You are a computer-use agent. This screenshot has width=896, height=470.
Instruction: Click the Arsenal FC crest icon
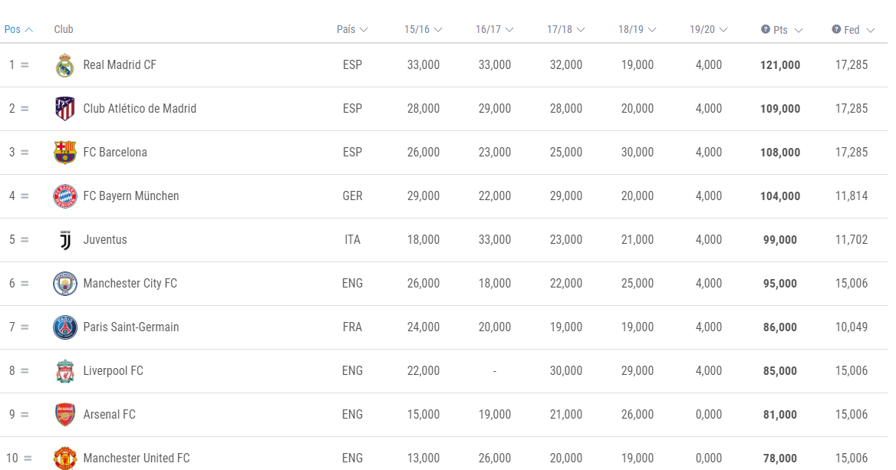[x=65, y=415]
